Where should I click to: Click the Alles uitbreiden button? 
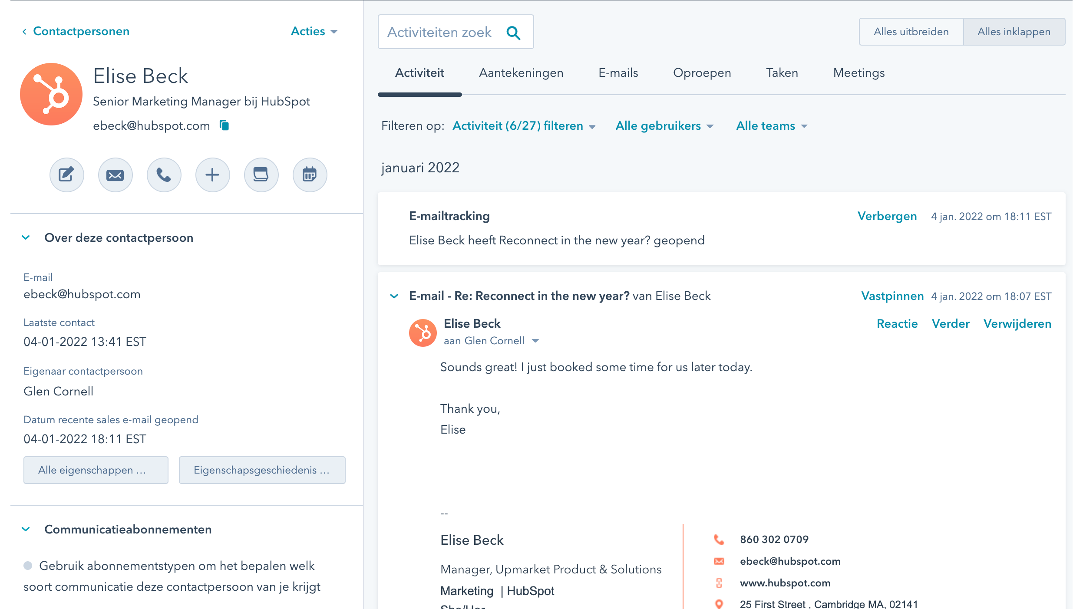[x=911, y=31]
